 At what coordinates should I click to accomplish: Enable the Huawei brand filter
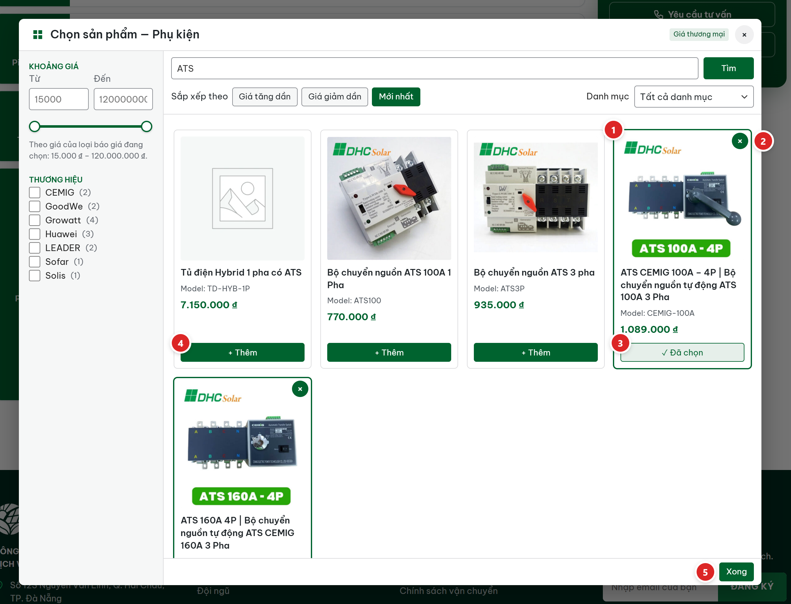(x=35, y=234)
